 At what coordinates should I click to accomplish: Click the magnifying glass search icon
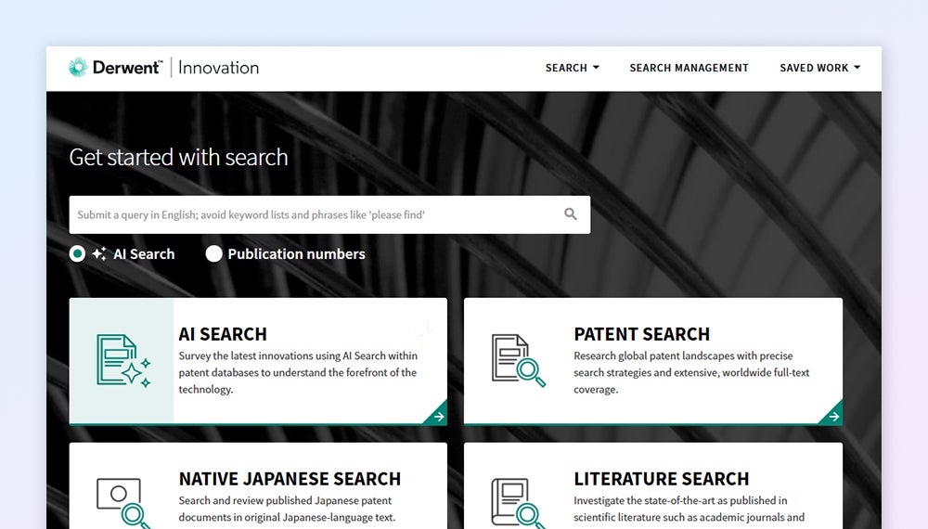571,214
